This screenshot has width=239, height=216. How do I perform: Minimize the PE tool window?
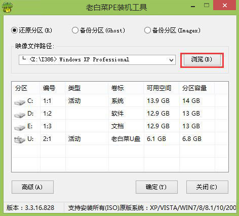[x=193, y=7]
